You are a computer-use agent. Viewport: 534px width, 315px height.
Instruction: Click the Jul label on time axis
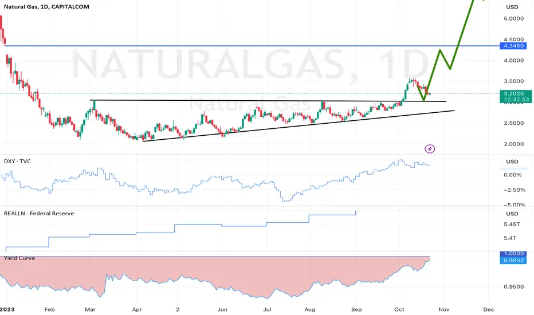[x=268, y=309]
